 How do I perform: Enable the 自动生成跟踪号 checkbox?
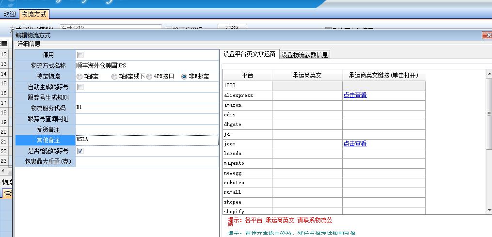point(80,87)
